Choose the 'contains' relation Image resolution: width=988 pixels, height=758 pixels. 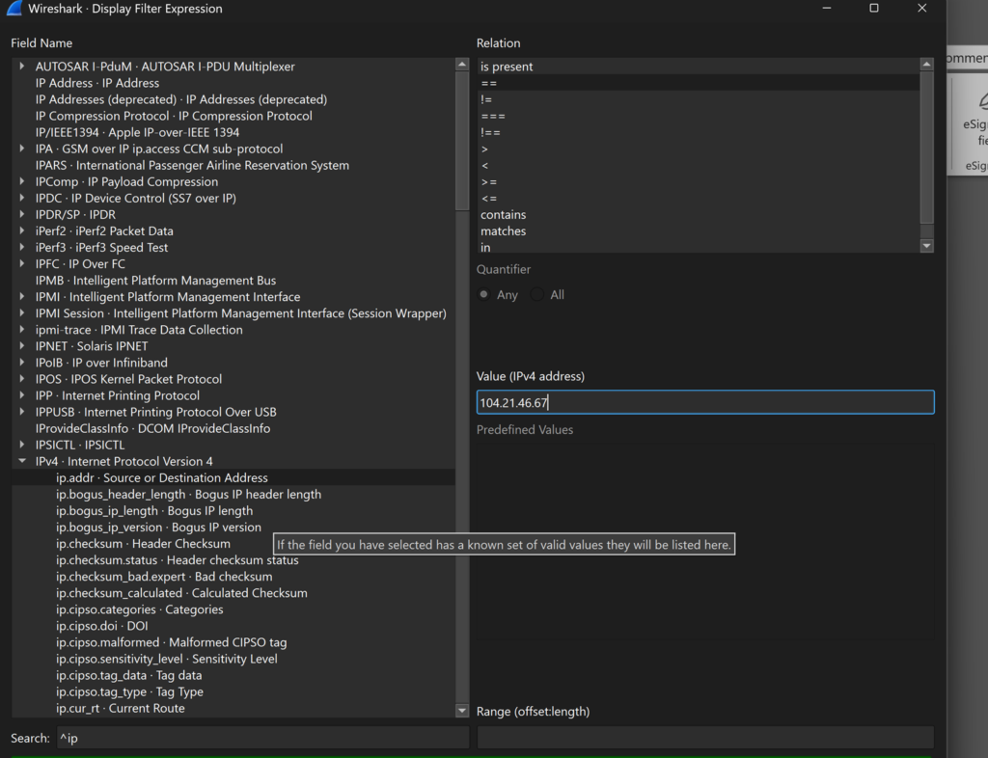click(x=503, y=215)
